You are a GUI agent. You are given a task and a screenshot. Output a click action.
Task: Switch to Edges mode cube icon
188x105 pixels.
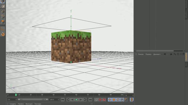(3, 17)
